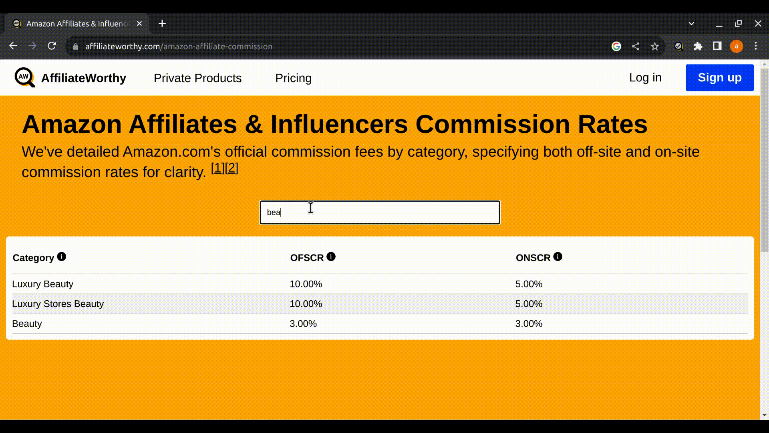Toggle the Chrome side panel

pos(717,46)
